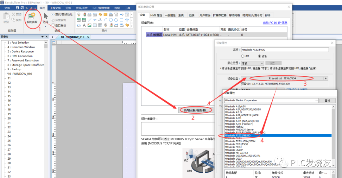Open the 当前 PC 的 IP 信息 link
This screenshot has width=342, height=178.
click(275, 23)
